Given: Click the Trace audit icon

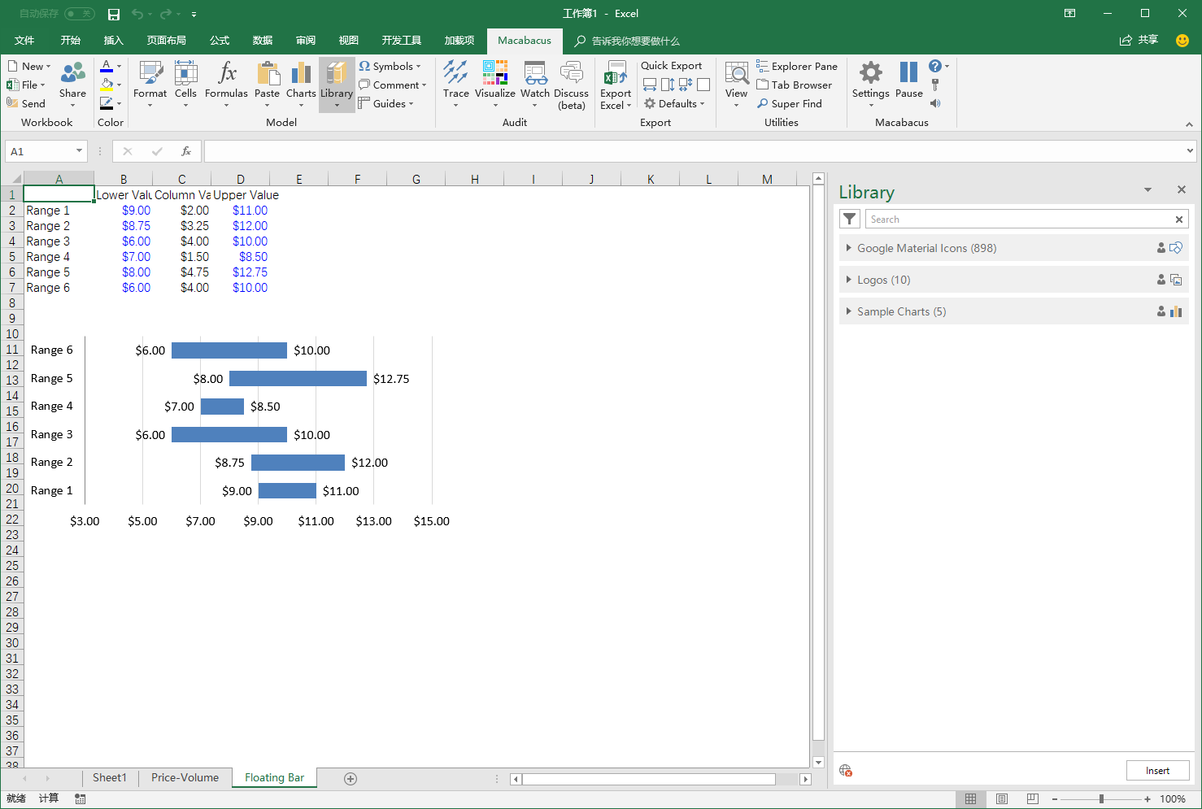Looking at the screenshot, I should click(x=455, y=75).
